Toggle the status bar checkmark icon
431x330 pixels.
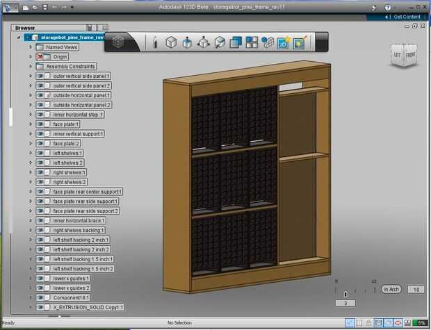(350, 322)
